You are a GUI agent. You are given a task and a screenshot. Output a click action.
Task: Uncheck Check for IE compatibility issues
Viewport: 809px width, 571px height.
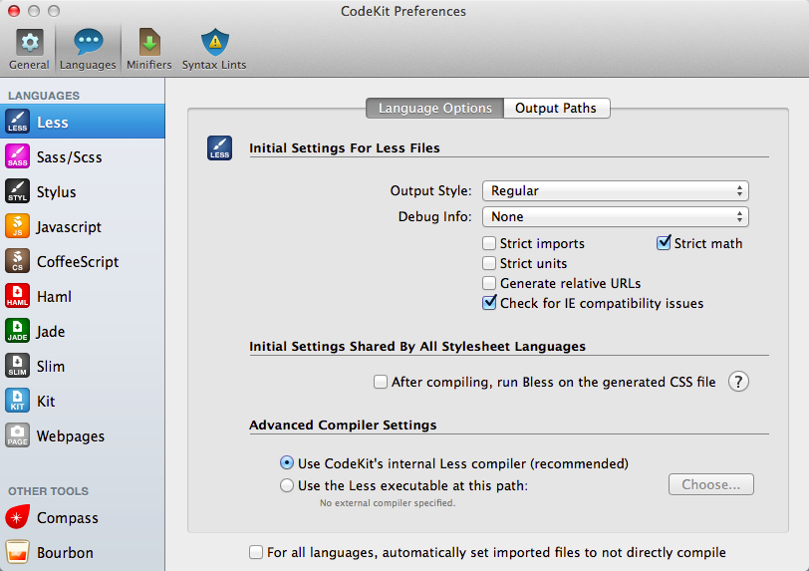click(x=489, y=303)
